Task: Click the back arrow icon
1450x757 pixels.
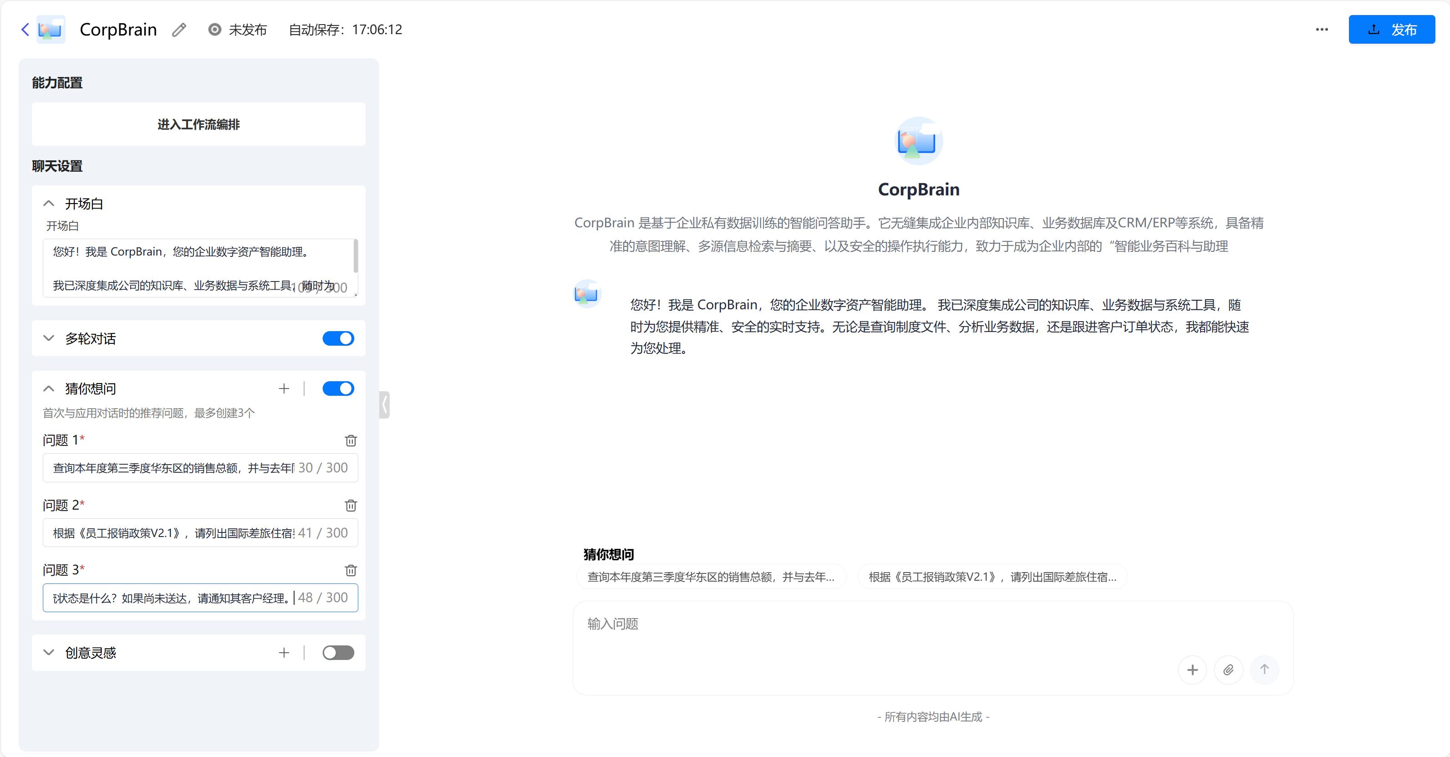Action: pos(25,29)
